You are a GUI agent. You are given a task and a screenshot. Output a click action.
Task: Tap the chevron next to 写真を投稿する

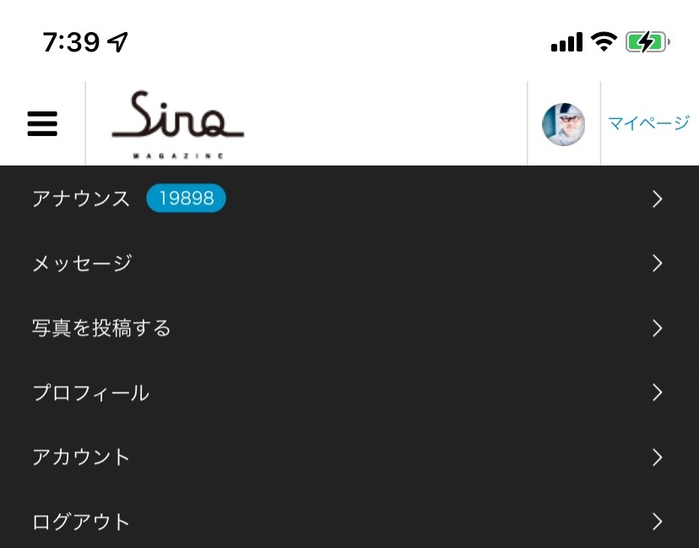(657, 328)
